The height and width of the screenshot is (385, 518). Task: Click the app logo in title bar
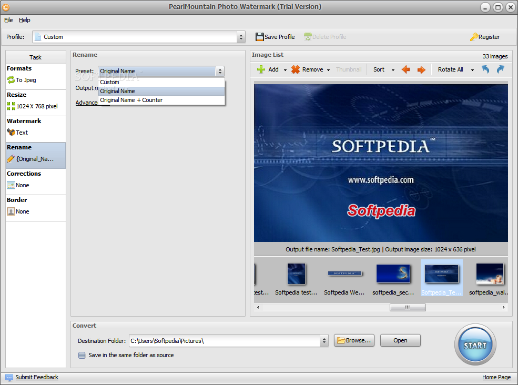tap(6, 7)
